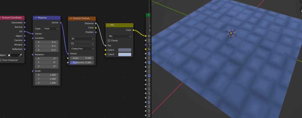302x118 pixels.
Task: Click the object icon in Texture Coordinate Object field
Action: coord(9,55)
